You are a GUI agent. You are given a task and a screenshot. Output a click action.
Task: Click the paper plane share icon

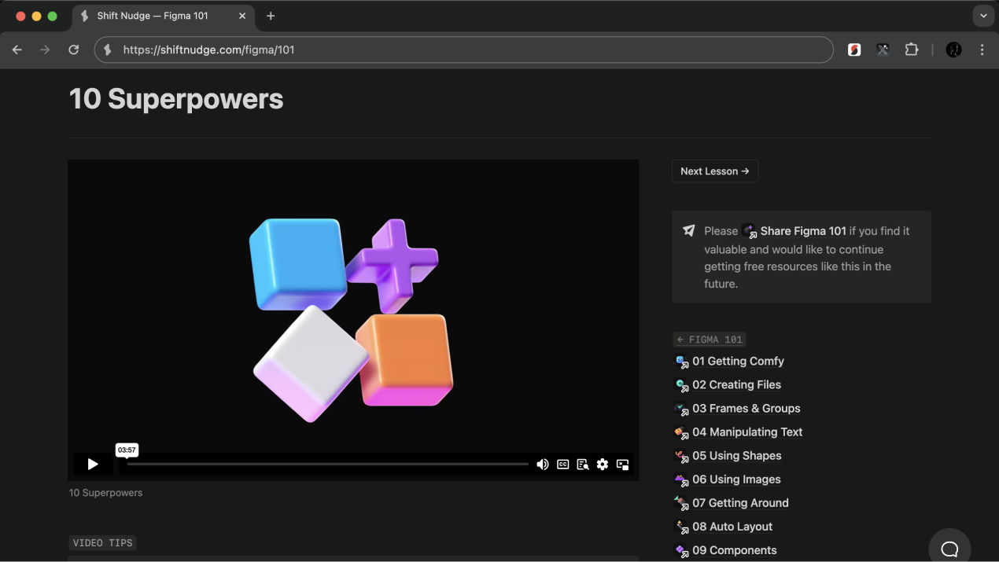pos(689,231)
